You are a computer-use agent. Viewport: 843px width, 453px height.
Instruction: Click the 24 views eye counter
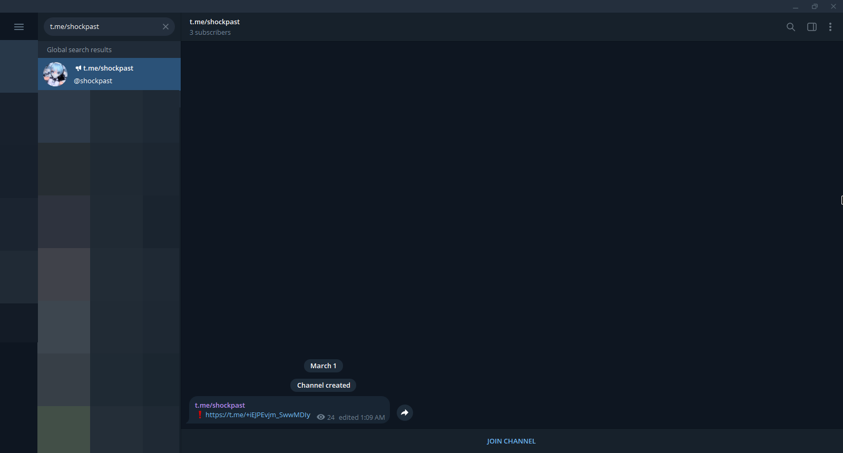pyautogui.click(x=326, y=417)
